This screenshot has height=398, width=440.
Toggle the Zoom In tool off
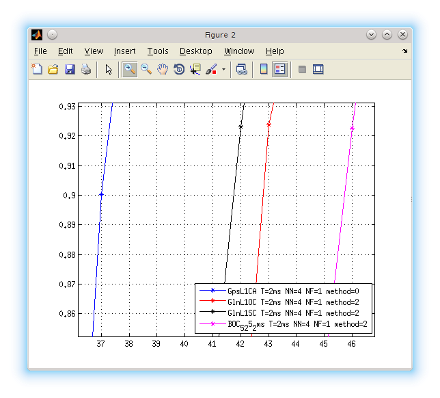[129, 69]
